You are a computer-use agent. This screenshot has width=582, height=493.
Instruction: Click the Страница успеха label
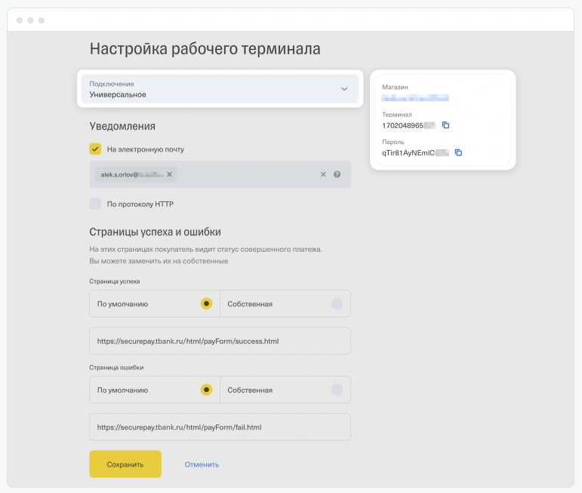(115, 281)
